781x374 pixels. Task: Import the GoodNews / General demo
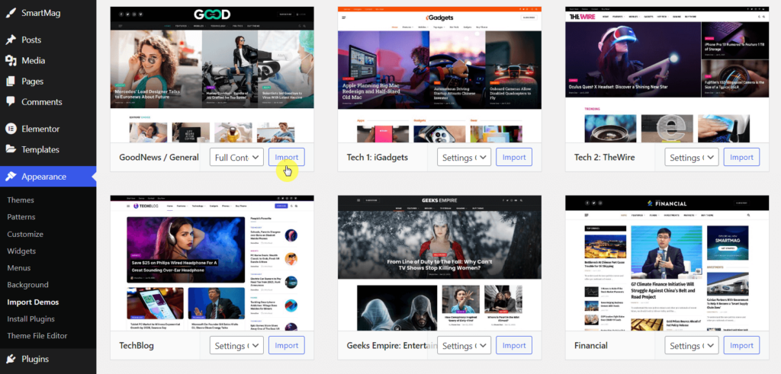point(287,157)
